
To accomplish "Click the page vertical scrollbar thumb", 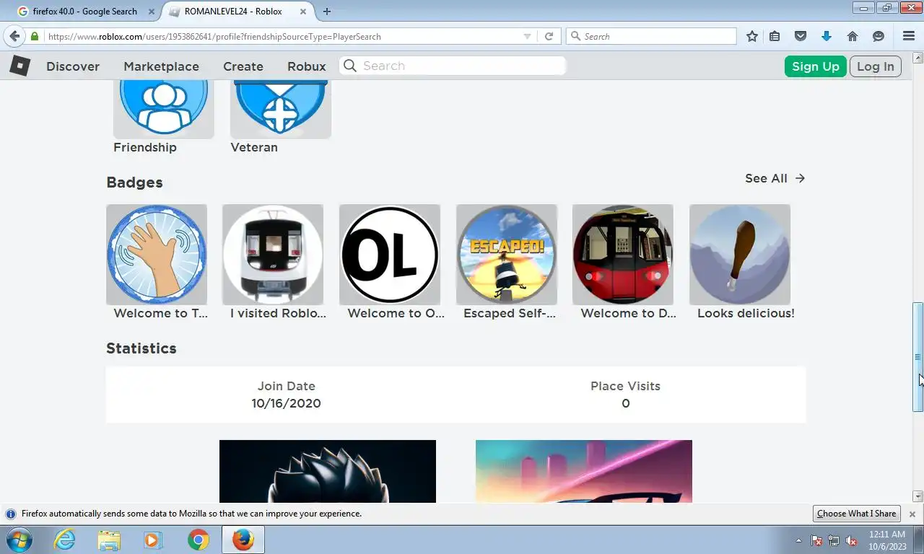I will [x=918, y=357].
